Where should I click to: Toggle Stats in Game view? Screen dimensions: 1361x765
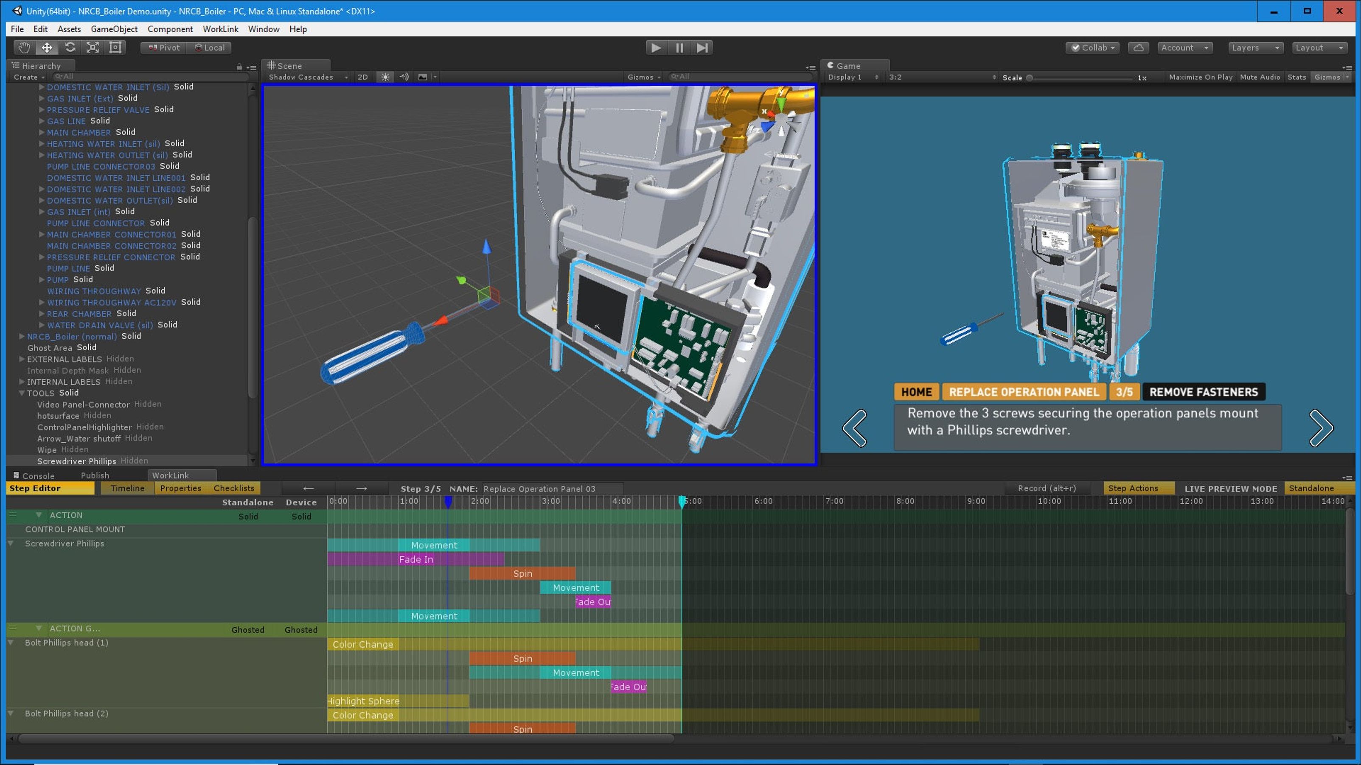[x=1296, y=77]
